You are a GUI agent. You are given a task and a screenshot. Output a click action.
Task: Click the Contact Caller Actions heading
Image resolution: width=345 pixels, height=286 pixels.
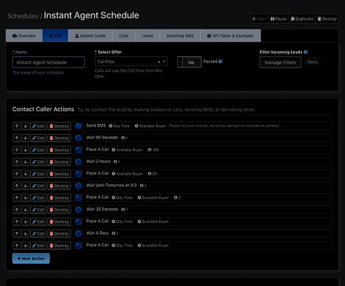pyautogui.click(x=43, y=109)
